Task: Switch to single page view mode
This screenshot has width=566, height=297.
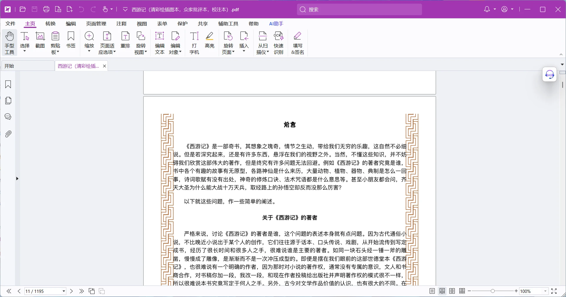Action: [x=432, y=291]
